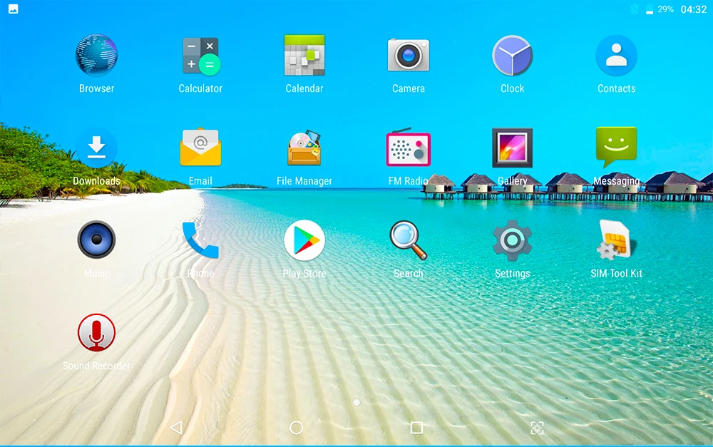Launch the FM Radio app
The height and width of the screenshot is (447, 713).
pos(409,148)
